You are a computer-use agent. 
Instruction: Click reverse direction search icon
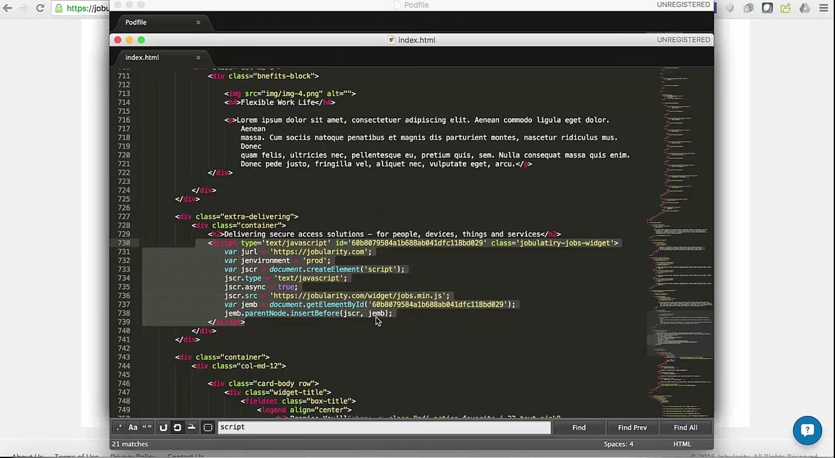click(x=163, y=427)
